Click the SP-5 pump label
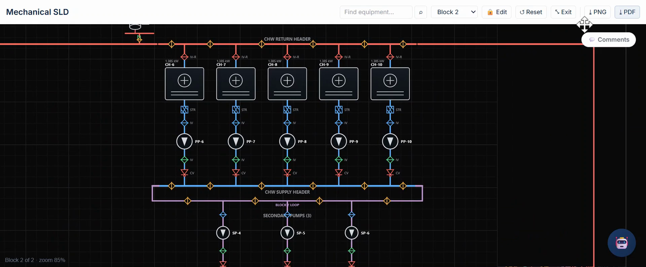Viewport: 646px width, 267px height. pos(301,233)
